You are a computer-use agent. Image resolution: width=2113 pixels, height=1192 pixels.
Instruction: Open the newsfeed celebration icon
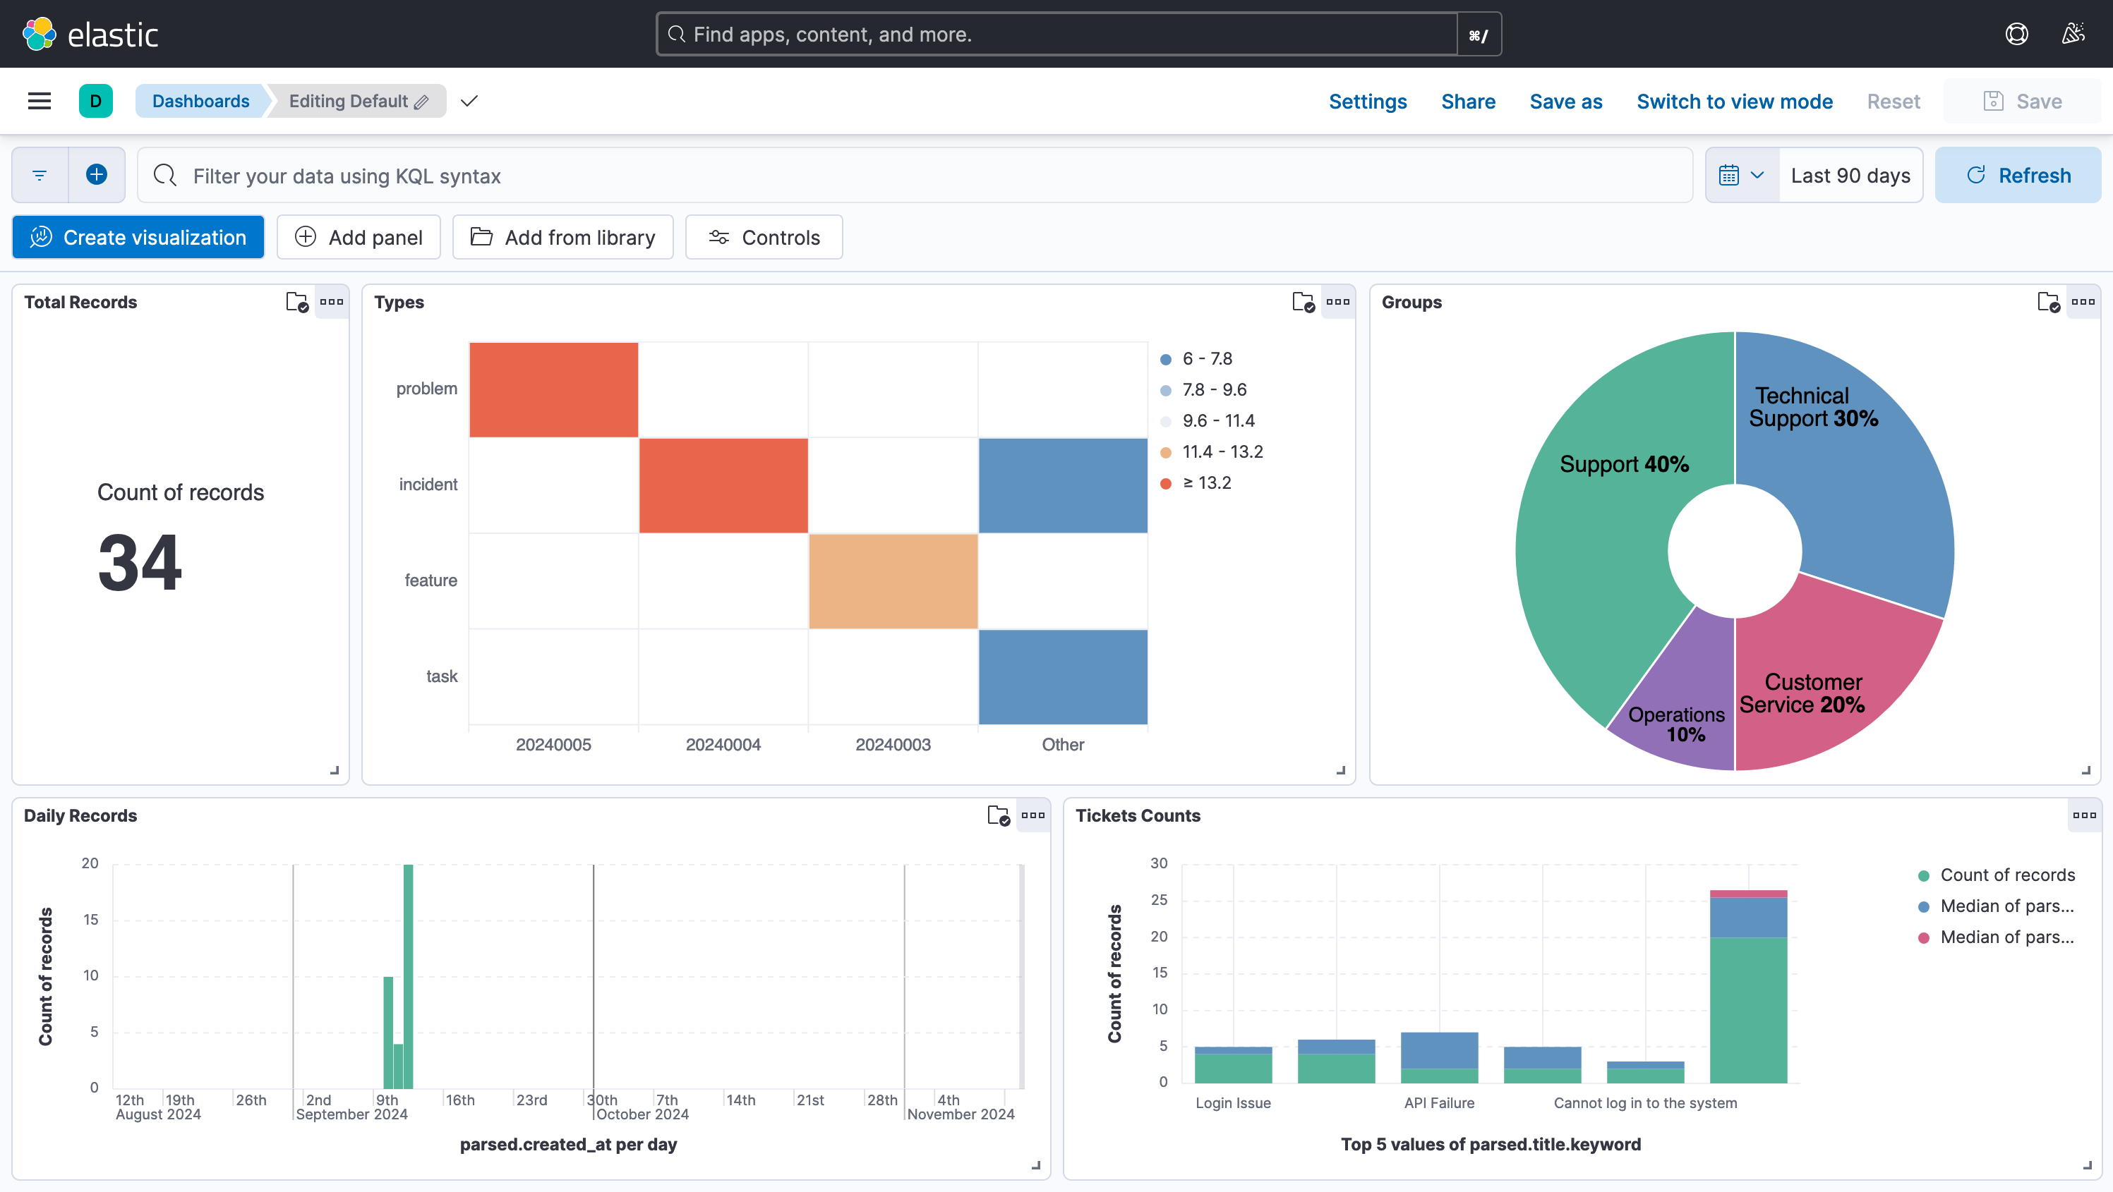[2073, 34]
